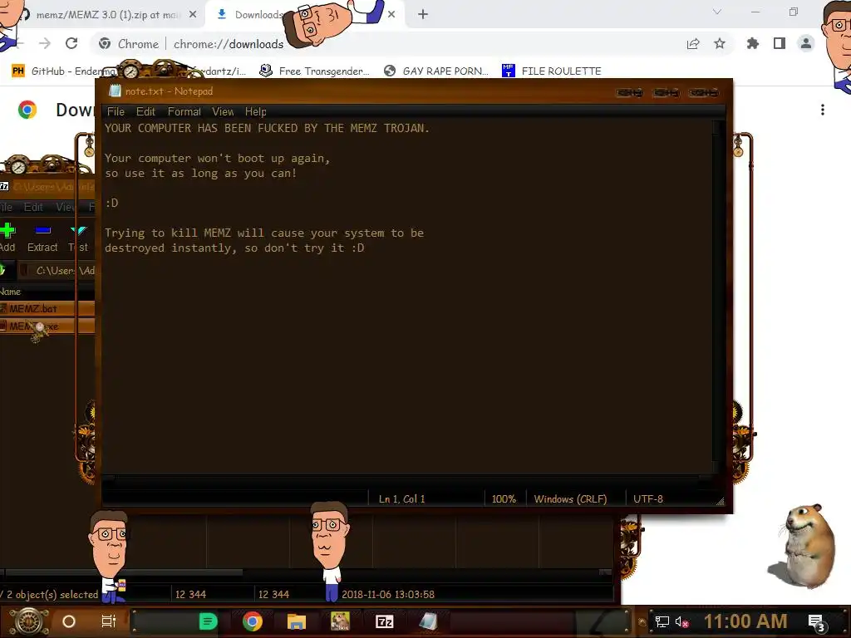The width and height of the screenshot is (851, 638).
Task: Click the Chrome logo on Downloads page
Action: pos(27,110)
